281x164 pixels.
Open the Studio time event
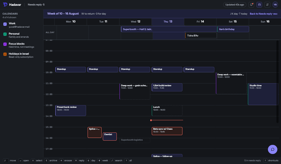(263, 94)
